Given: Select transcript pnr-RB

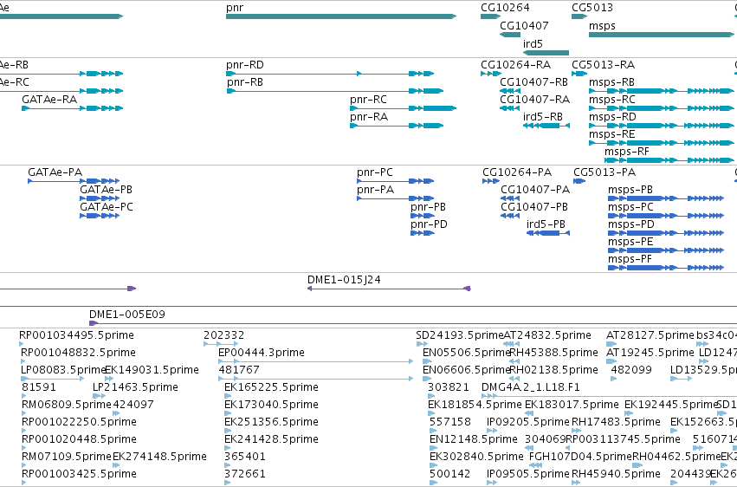Looking at the screenshot, I should [335, 91].
